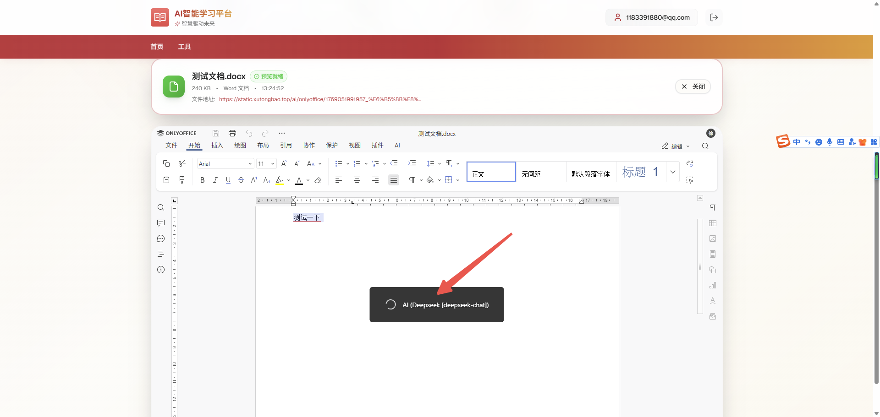Open the font color swatch picker
The width and height of the screenshot is (880, 417).
pyautogui.click(x=299, y=180)
